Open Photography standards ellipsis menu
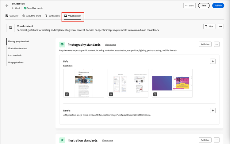 pyautogui.click(x=217, y=44)
